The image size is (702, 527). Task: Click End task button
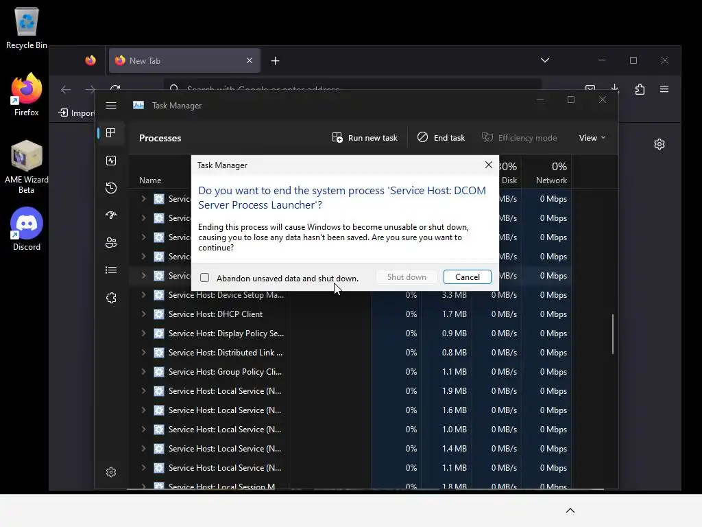(441, 137)
